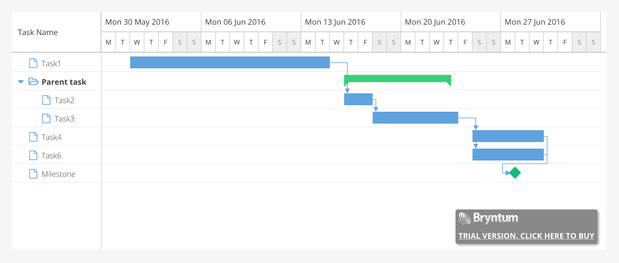This screenshot has height=263, width=619.
Task: Select the Task1 blue Gantt bar
Action: point(230,62)
